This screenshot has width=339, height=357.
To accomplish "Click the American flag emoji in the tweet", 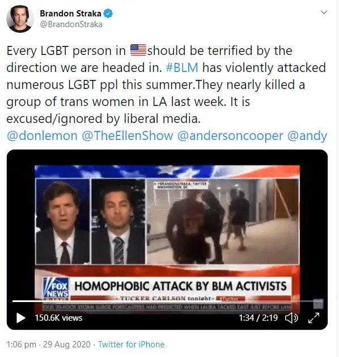I will pos(138,50).
